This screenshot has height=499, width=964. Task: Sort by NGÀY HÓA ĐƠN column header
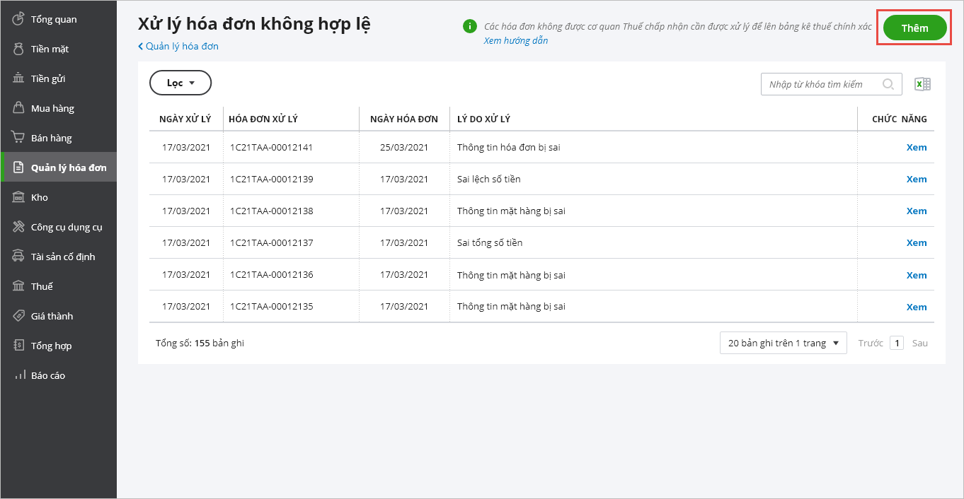coord(404,119)
